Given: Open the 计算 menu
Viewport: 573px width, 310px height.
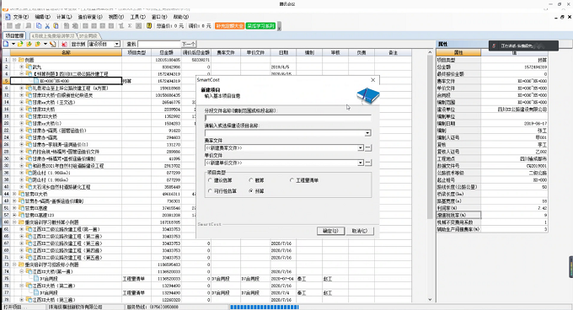Looking at the screenshot, I should coord(64,17).
